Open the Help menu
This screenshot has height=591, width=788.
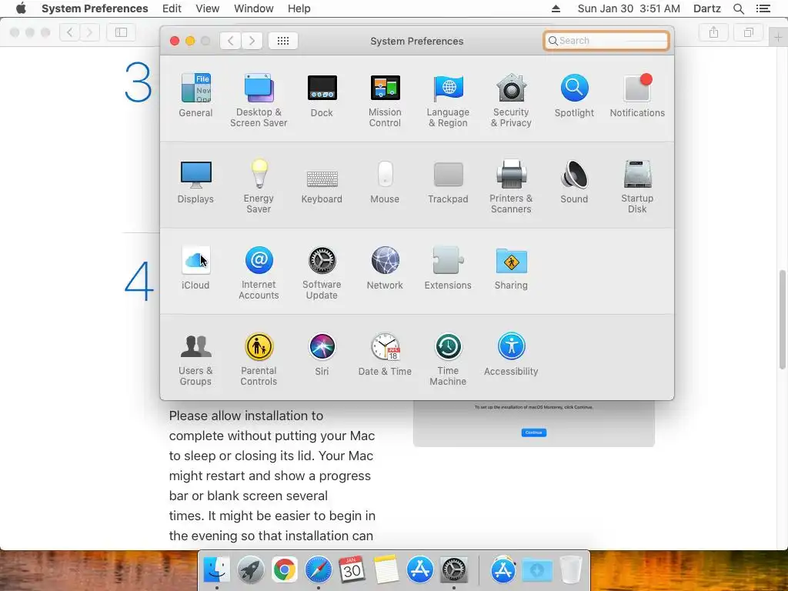[299, 8]
